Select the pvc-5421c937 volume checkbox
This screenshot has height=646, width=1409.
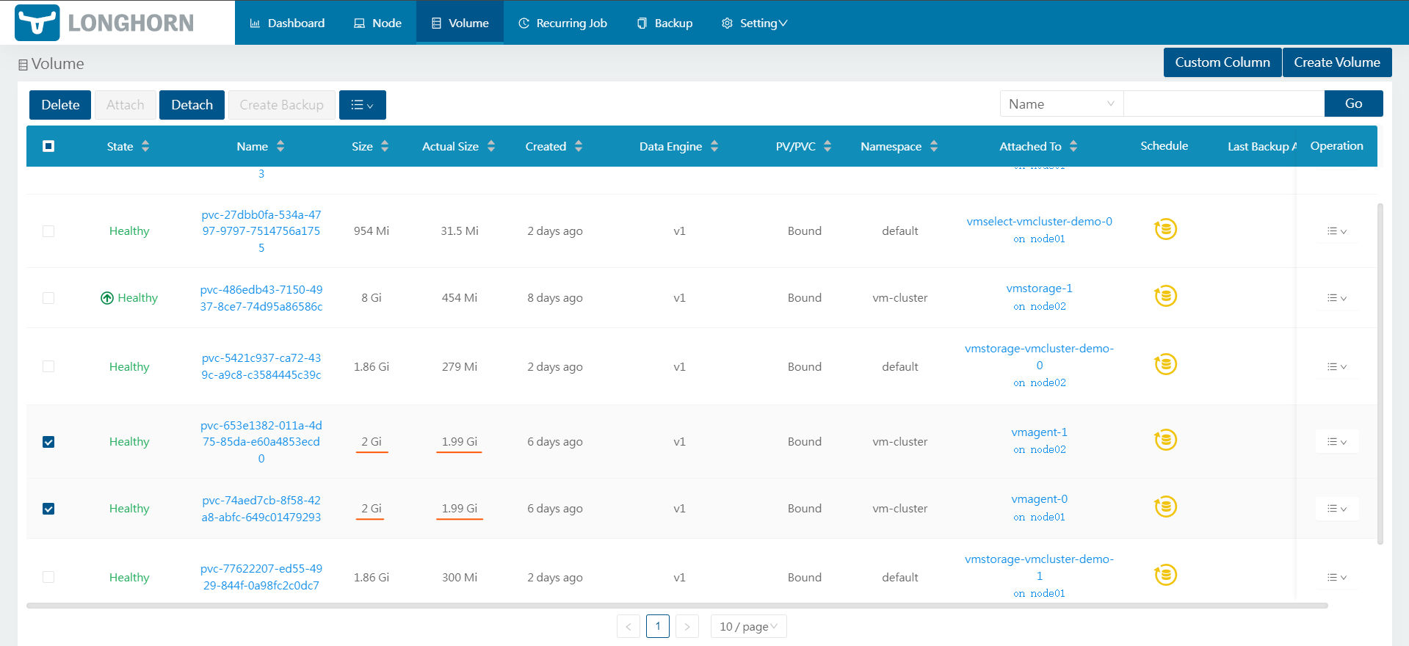click(x=48, y=366)
